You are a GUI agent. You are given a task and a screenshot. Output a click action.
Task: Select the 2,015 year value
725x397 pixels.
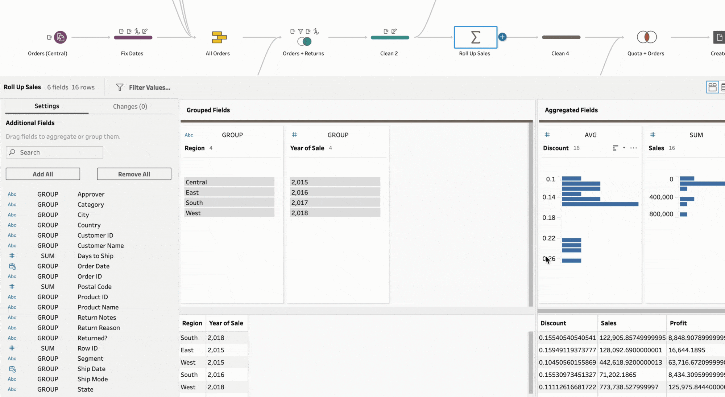click(335, 182)
